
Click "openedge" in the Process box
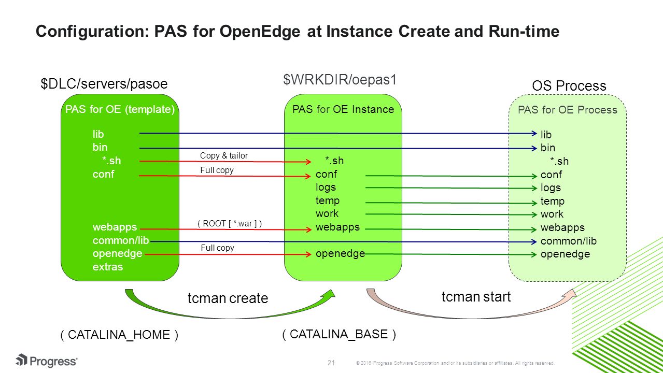(x=566, y=254)
